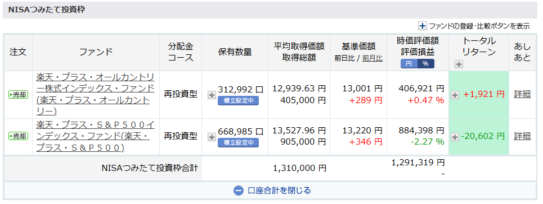This screenshot has width=543, height=204.
Task: Switch valuation display to 円
Action: [409, 64]
